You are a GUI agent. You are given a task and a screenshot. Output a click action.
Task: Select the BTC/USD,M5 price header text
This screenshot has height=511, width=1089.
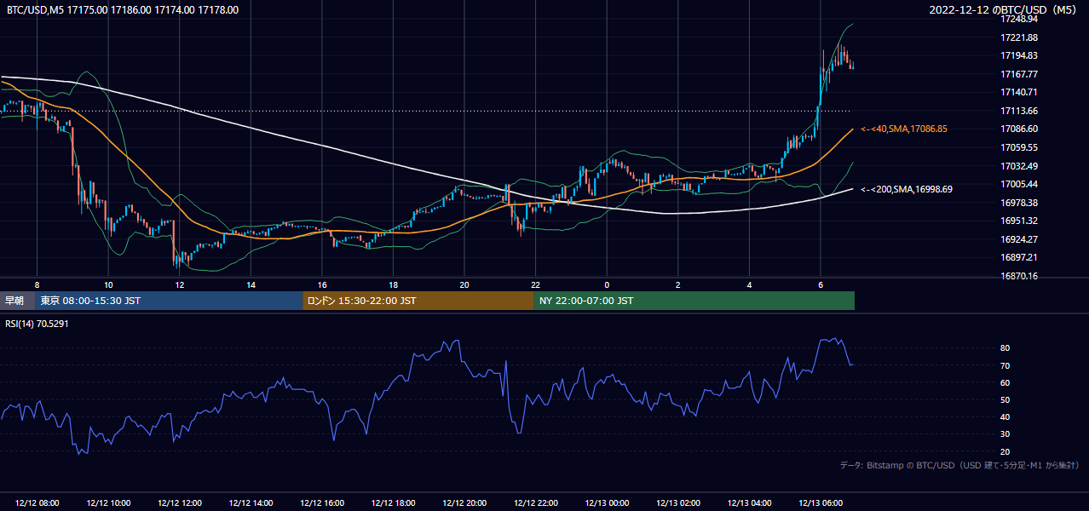[123, 10]
